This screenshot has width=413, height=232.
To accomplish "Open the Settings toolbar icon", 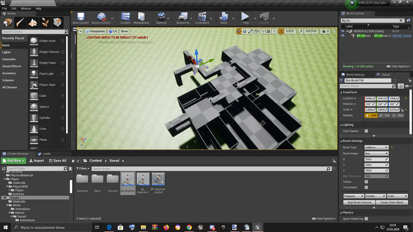I will pyautogui.click(x=161, y=18).
